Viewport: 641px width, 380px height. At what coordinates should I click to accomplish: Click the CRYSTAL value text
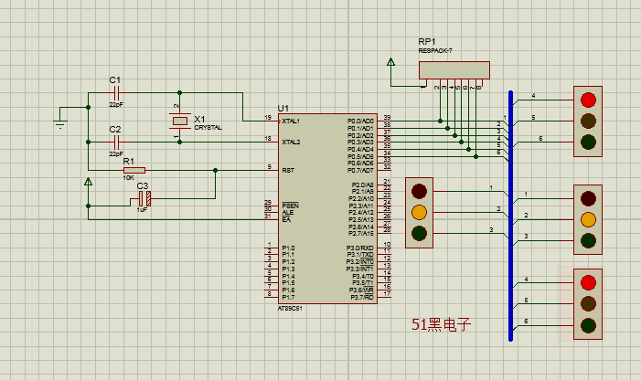[208, 128]
